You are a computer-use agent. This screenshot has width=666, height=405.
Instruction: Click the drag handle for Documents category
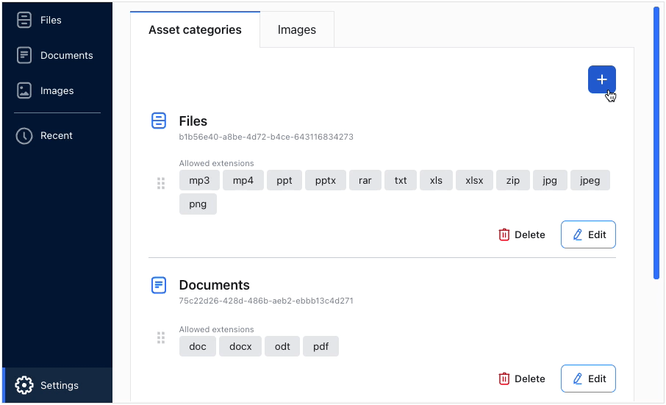tap(161, 337)
